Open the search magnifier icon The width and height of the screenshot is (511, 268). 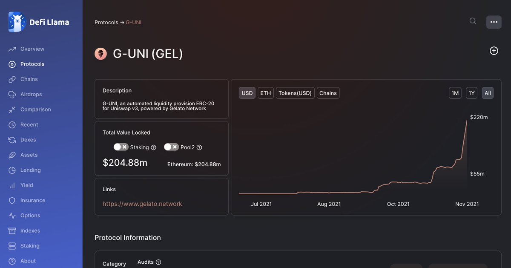pos(473,21)
